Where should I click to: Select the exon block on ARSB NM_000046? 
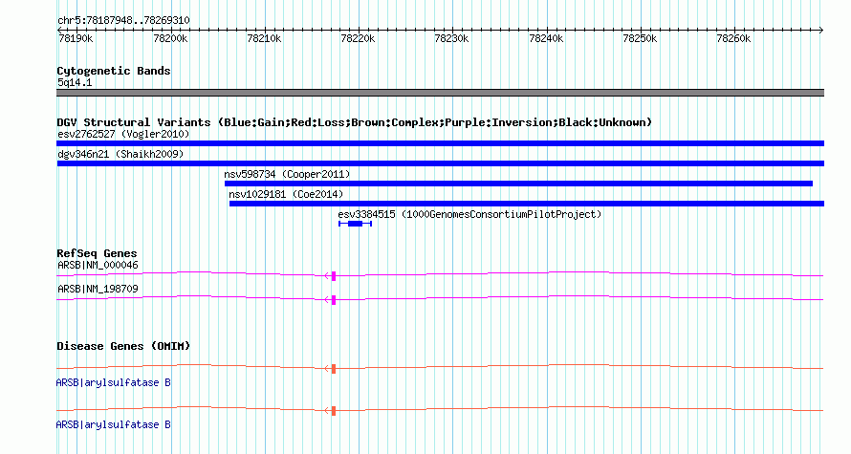click(x=334, y=276)
